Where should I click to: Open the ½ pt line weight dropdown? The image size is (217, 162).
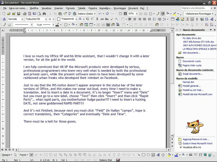[x=53, y=25]
